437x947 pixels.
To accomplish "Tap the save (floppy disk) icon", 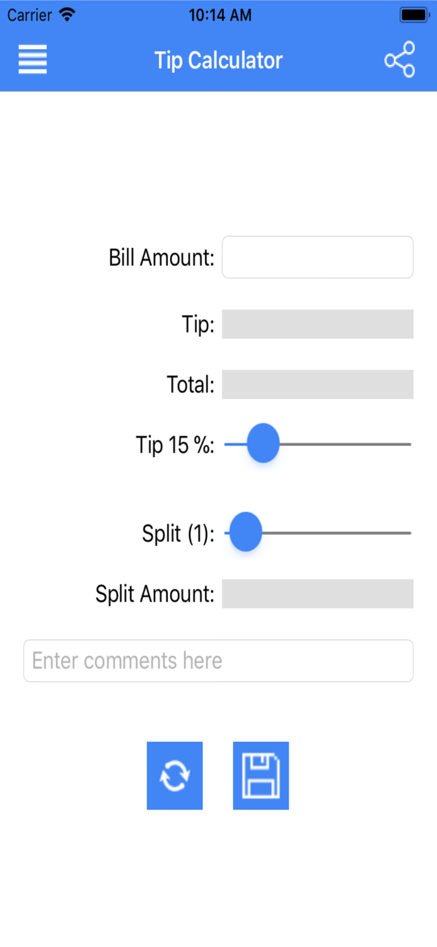I will coord(260,775).
